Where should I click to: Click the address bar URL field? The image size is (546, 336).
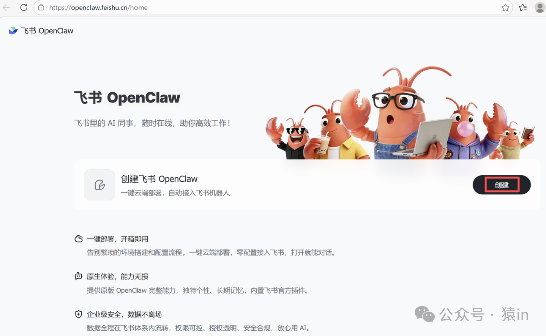click(x=272, y=7)
